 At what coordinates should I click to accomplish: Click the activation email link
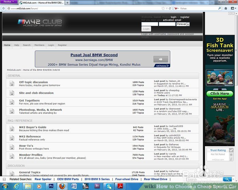pos(172,20)
